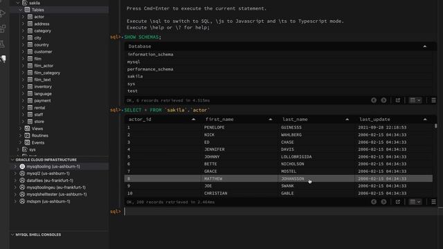Image resolution: width=443 pixels, height=249 pixels.
Task: Go to next page of actor result
Action: click(383, 202)
